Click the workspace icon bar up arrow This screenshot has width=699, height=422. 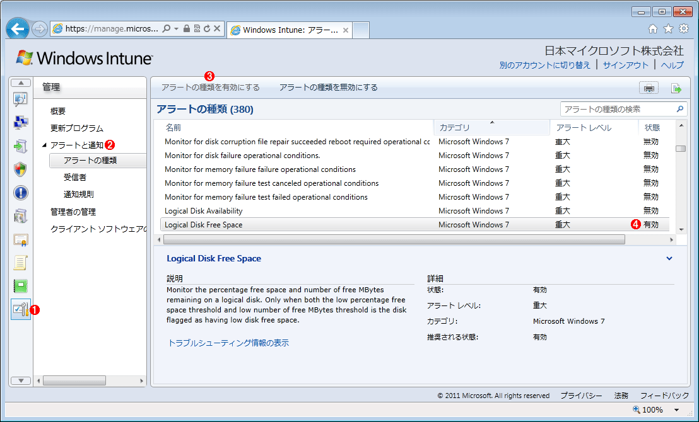click(x=21, y=83)
